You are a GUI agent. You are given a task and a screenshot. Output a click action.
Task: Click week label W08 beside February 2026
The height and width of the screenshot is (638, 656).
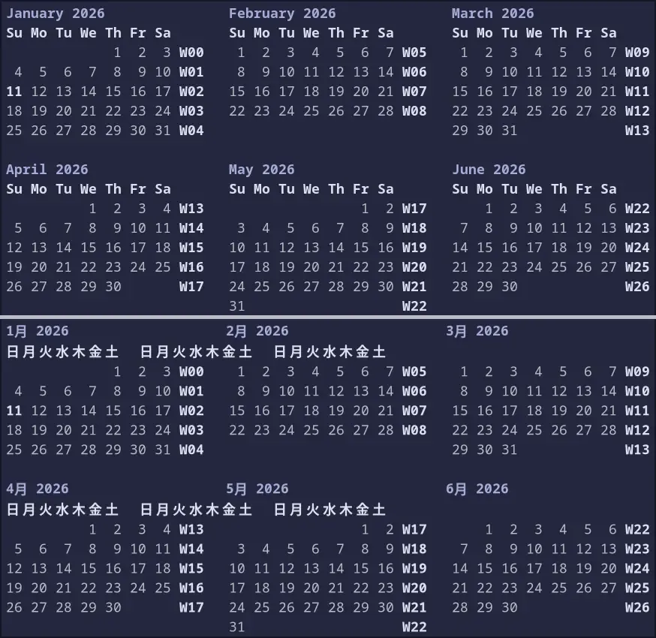[414, 111]
